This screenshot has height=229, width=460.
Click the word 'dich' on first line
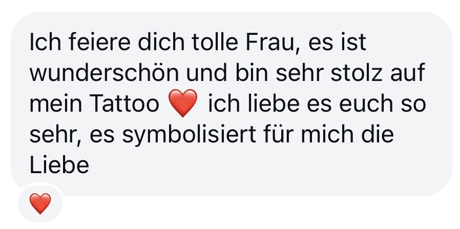point(161,42)
